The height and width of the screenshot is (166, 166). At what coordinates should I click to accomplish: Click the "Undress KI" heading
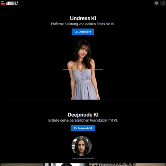(x=83, y=18)
